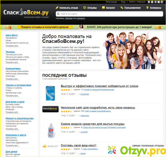Image resolution: width=166 pixels, height=157 pixels.
Task: Click the Регистрация link
Action: pyautogui.click(x=112, y=2)
